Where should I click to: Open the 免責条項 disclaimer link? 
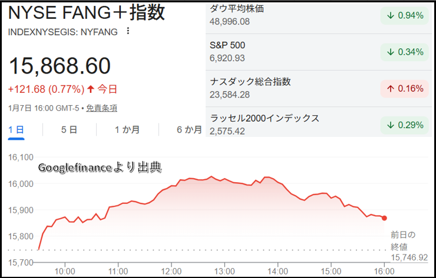click(102, 108)
